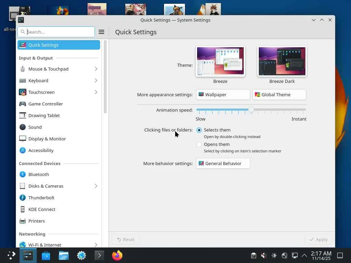Open the Konsole terminal arrow icon in taskbar
Viewport: 351px width, 263px height.
(x=99, y=255)
